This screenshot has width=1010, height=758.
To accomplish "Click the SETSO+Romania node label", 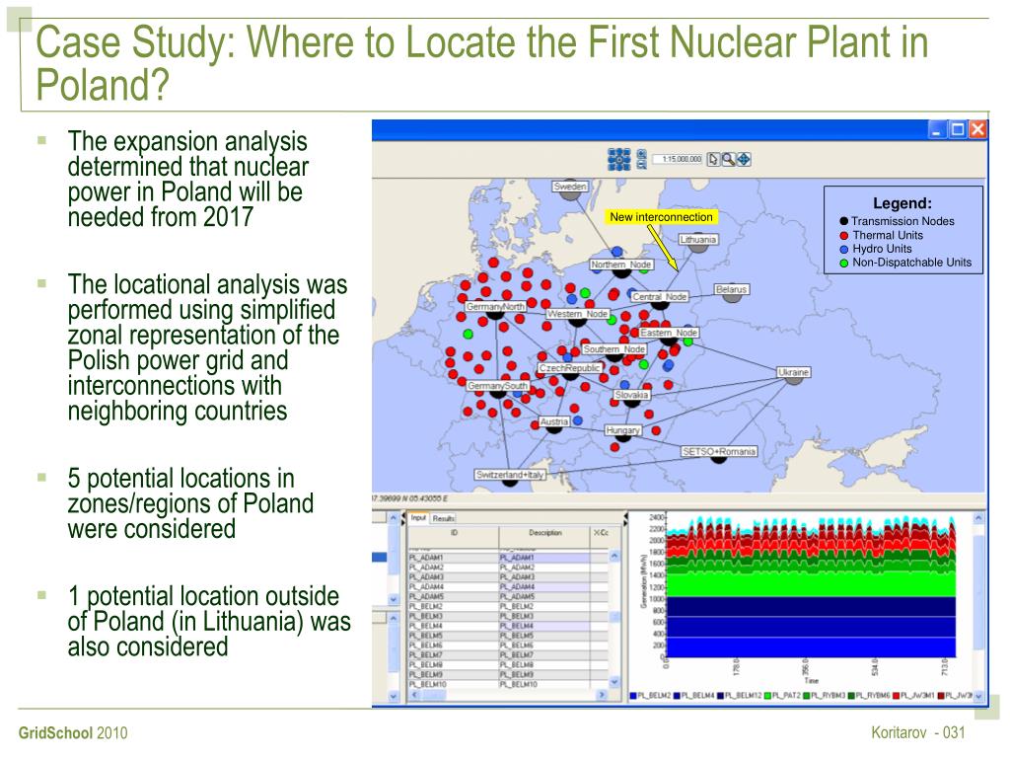I will tap(718, 452).
